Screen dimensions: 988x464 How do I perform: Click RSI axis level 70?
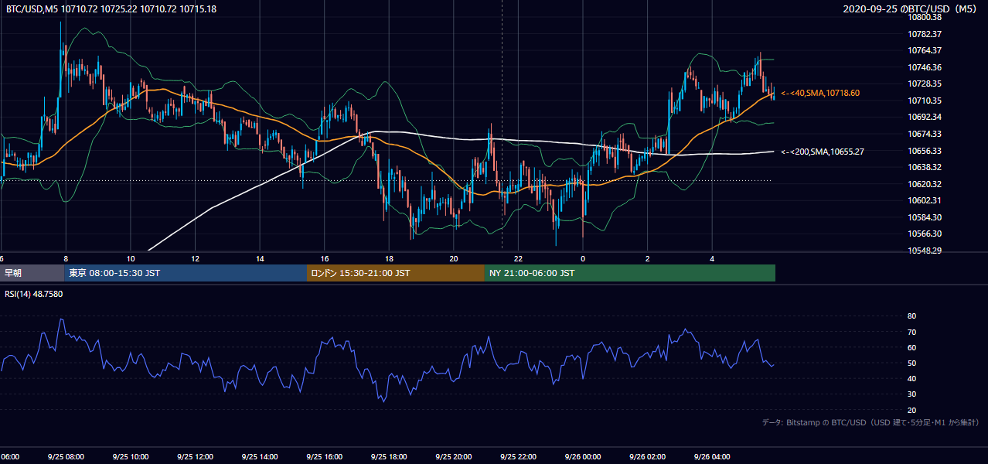911,333
